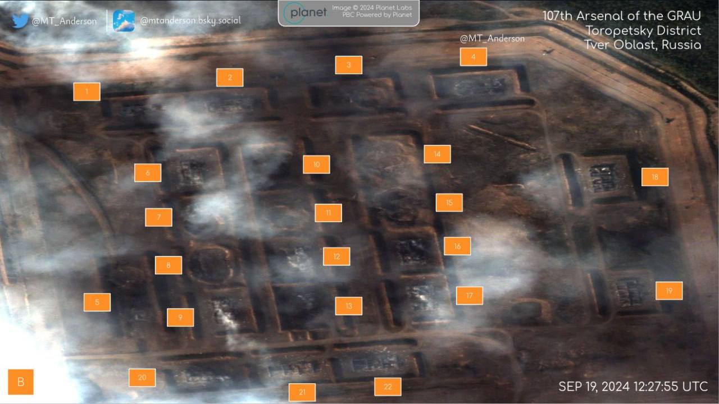Click the Bluesky butterfly icon
This screenshot has height=404, width=719.
(x=124, y=21)
